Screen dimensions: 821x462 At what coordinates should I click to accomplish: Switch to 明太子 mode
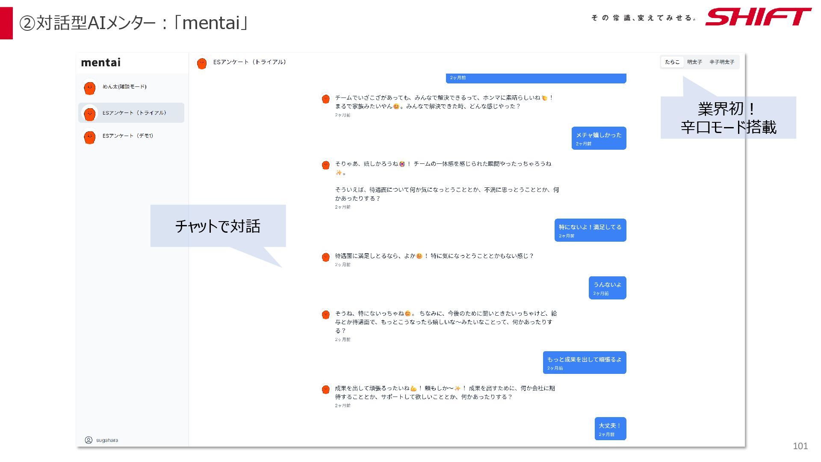[694, 62]
